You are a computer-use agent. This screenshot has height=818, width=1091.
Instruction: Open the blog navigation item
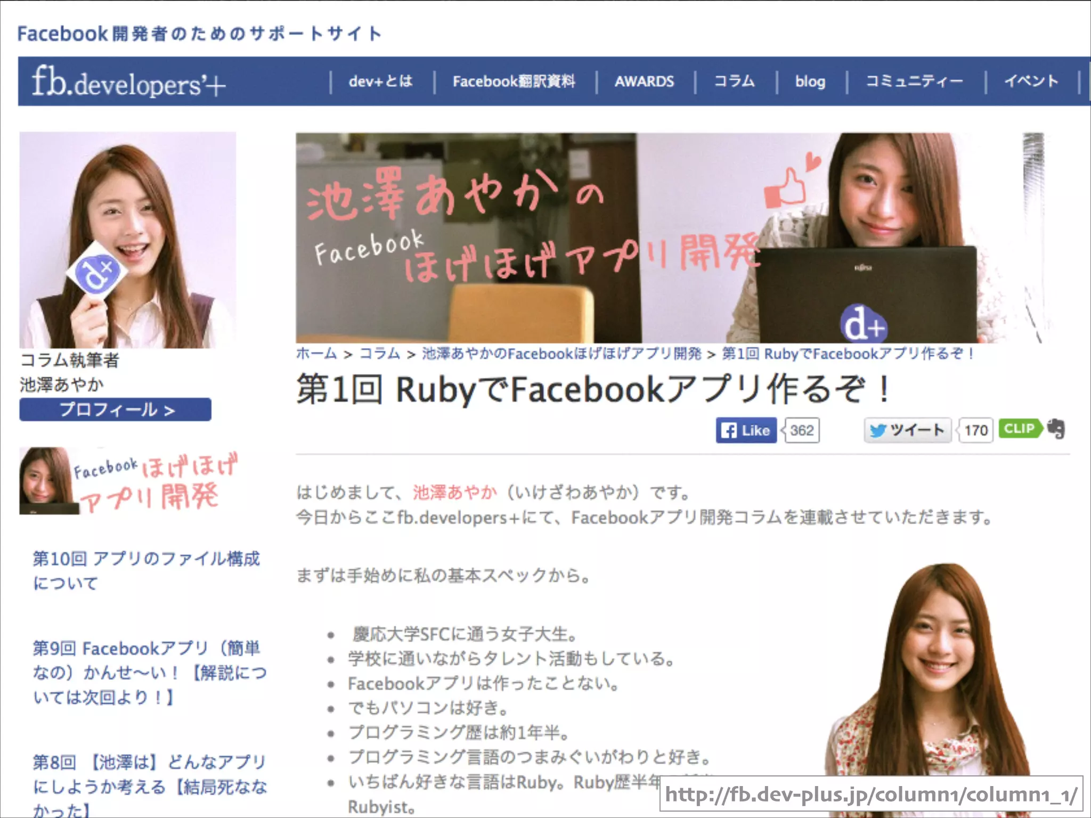coord(810,81)
